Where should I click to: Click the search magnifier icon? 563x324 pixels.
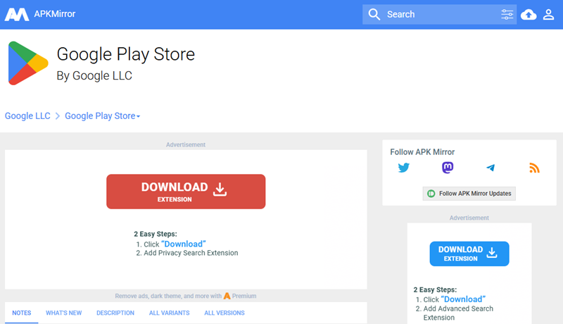pos(374,14)
